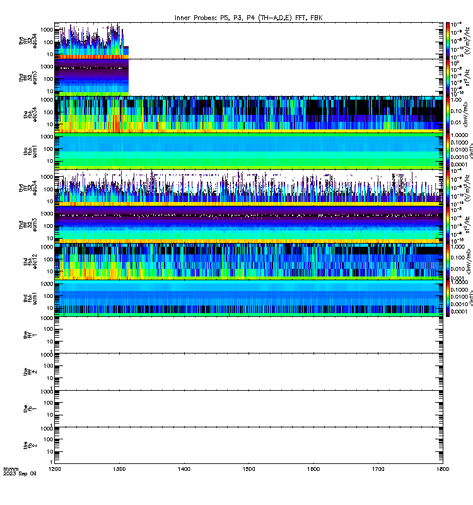Click the '1.0000' color scale value of tha fbk scm1
This screenshot has height=505, width=473.
tap(459, 135)
